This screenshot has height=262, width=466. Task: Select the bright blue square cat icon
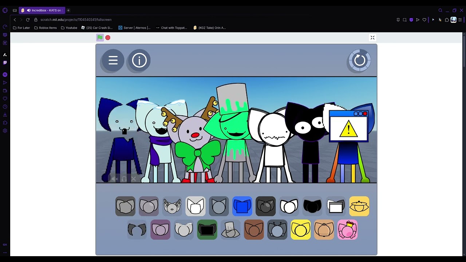point(242,206)
